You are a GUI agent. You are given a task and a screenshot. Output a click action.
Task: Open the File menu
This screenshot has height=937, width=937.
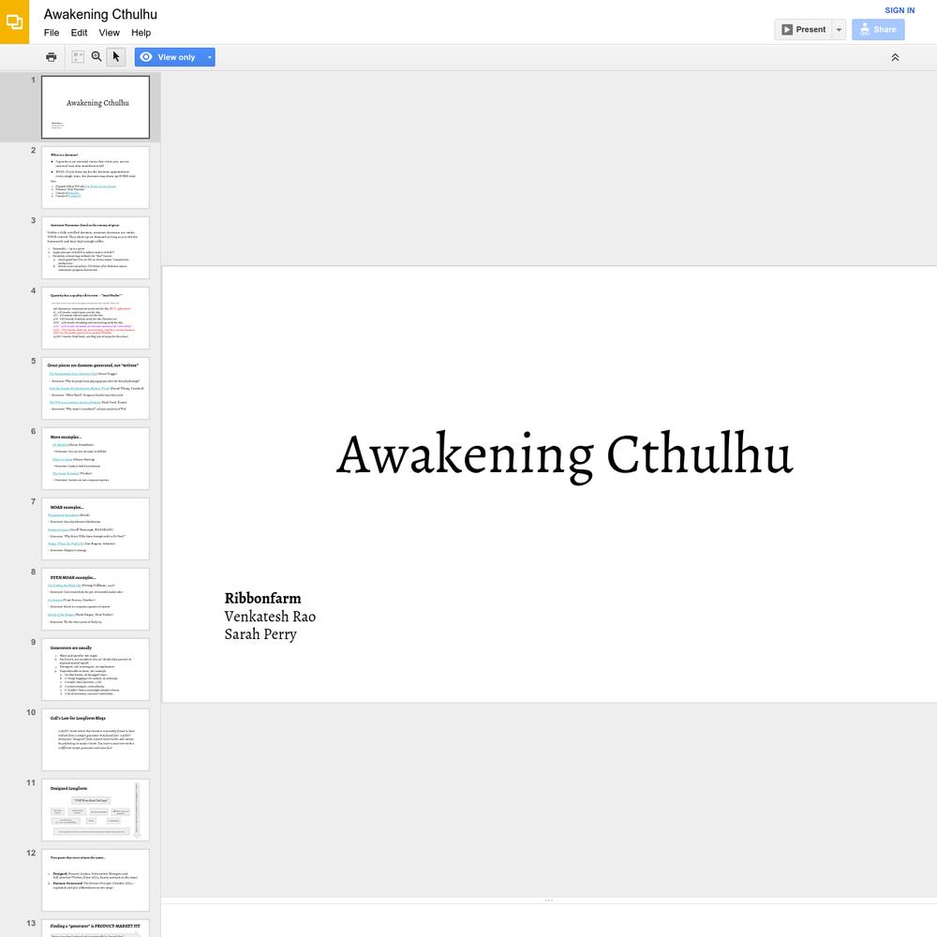click(x=52, y=33)
